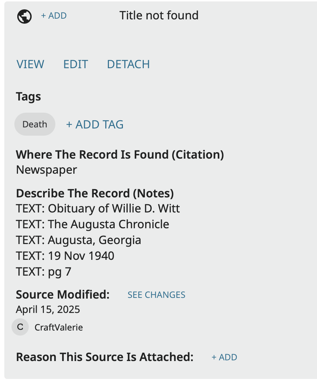Screen dimensions: 317x384
Task: Click the globe web source icon
Action: [24, 16]
